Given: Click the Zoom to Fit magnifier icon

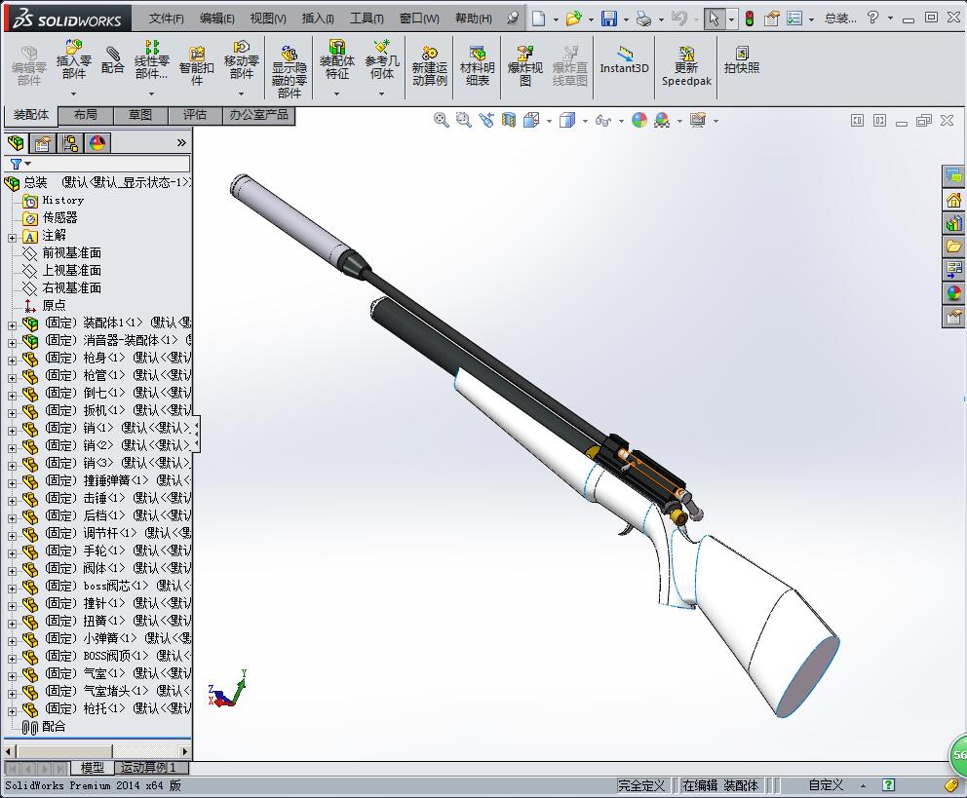Looking at the screenshot, I should point(441,120).
